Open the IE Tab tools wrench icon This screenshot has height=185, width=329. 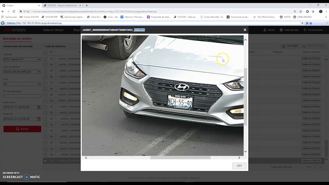coord(307,23)
